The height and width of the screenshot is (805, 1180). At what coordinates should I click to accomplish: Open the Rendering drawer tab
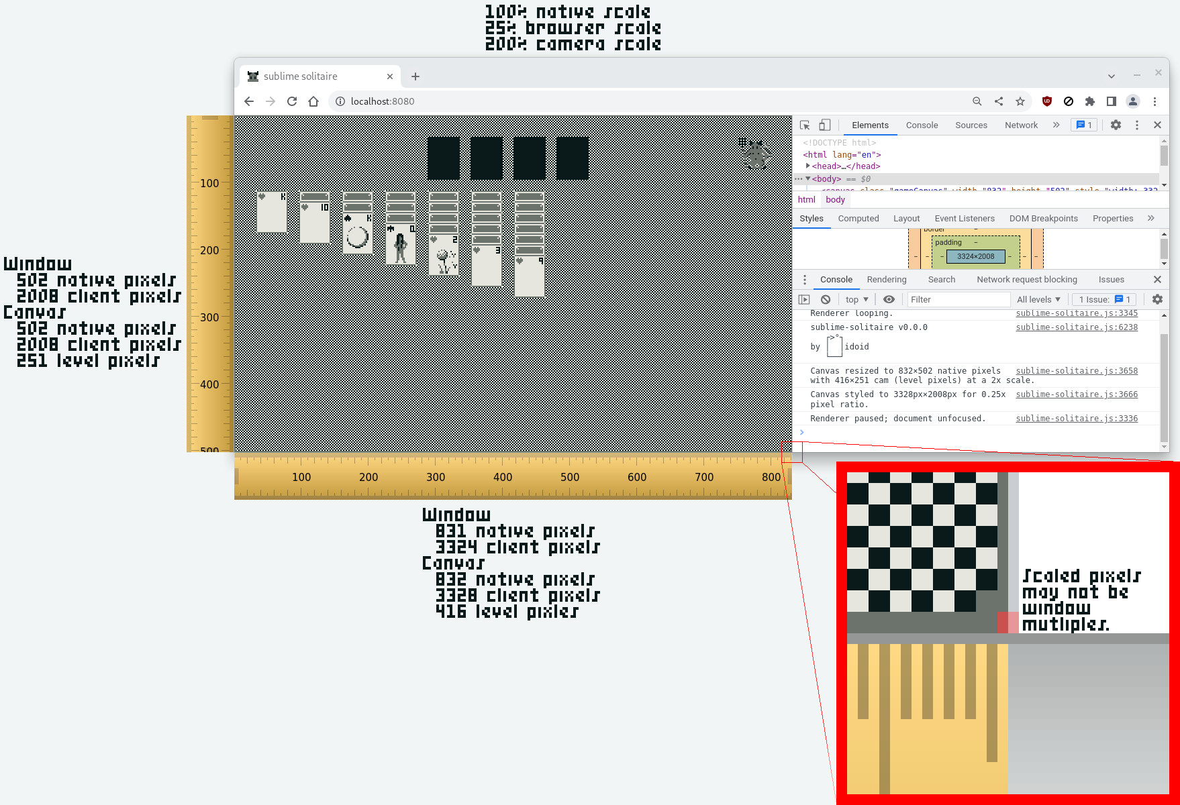coord(886,279)
